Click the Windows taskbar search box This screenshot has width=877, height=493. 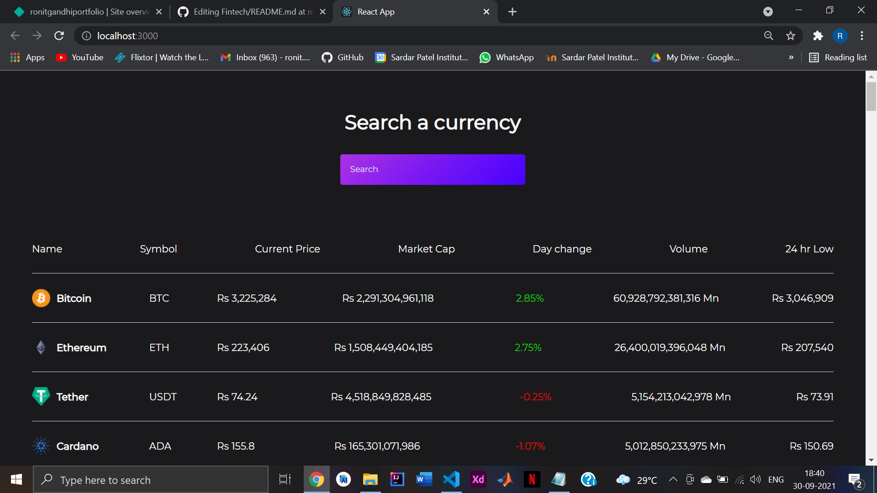151,480
